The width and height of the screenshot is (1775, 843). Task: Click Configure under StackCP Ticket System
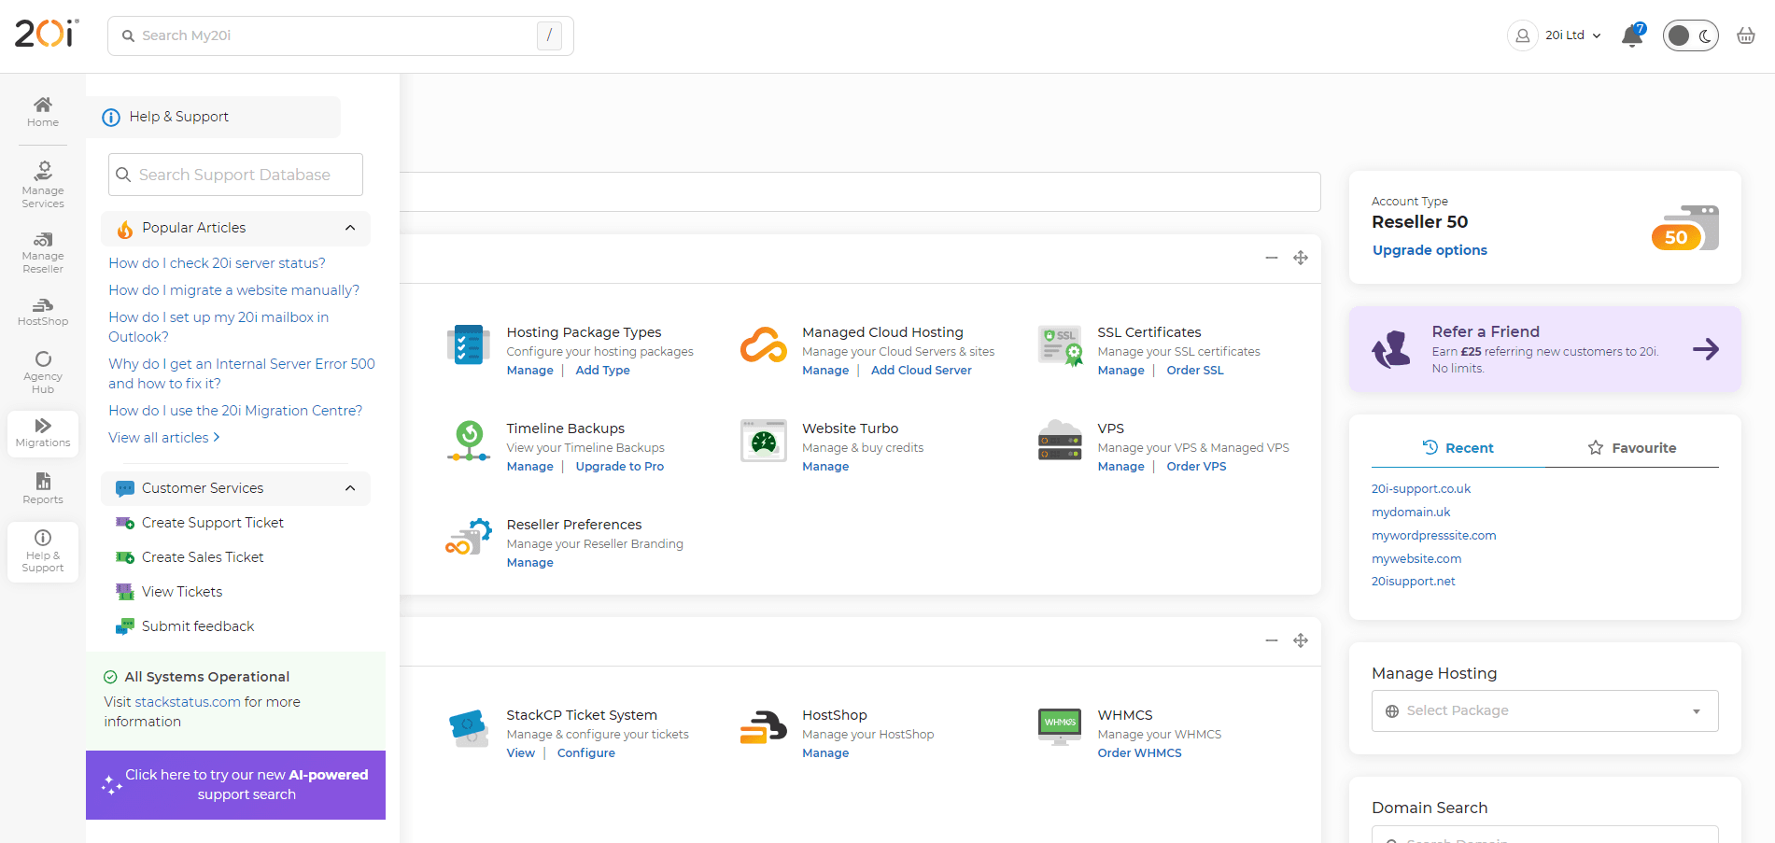tap(585, 753)
